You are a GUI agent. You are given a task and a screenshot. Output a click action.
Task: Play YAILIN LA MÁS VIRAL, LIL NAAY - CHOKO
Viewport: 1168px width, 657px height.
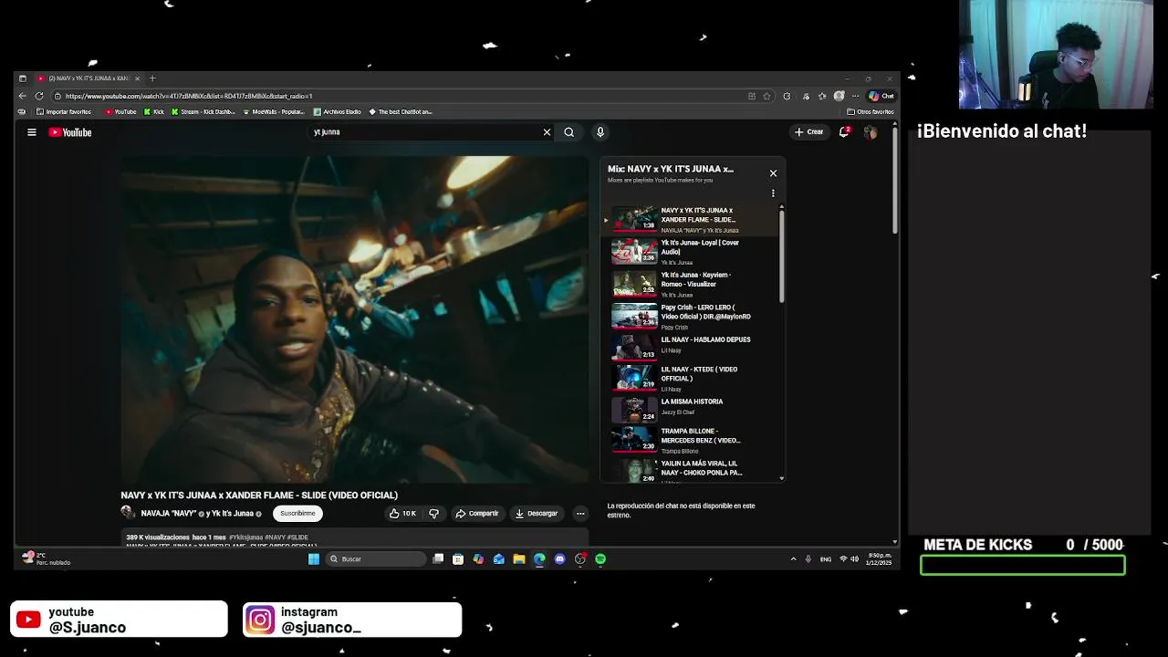pos(689,469)
